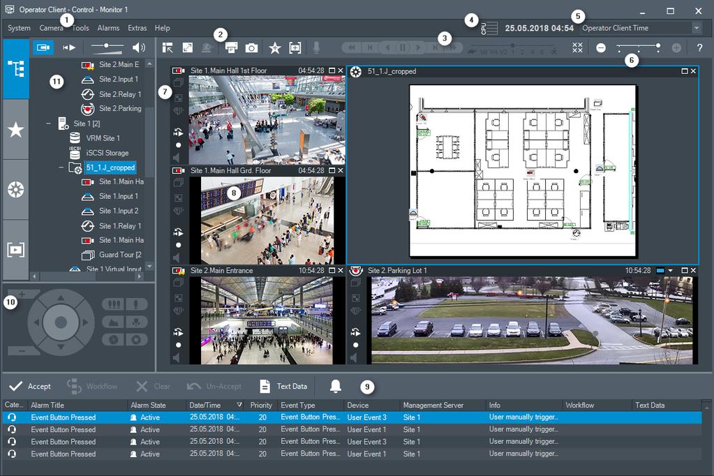This screenshot has width=714, height=476.
Task: Click the Un-Accept alarm button
Action: (214, 386)
